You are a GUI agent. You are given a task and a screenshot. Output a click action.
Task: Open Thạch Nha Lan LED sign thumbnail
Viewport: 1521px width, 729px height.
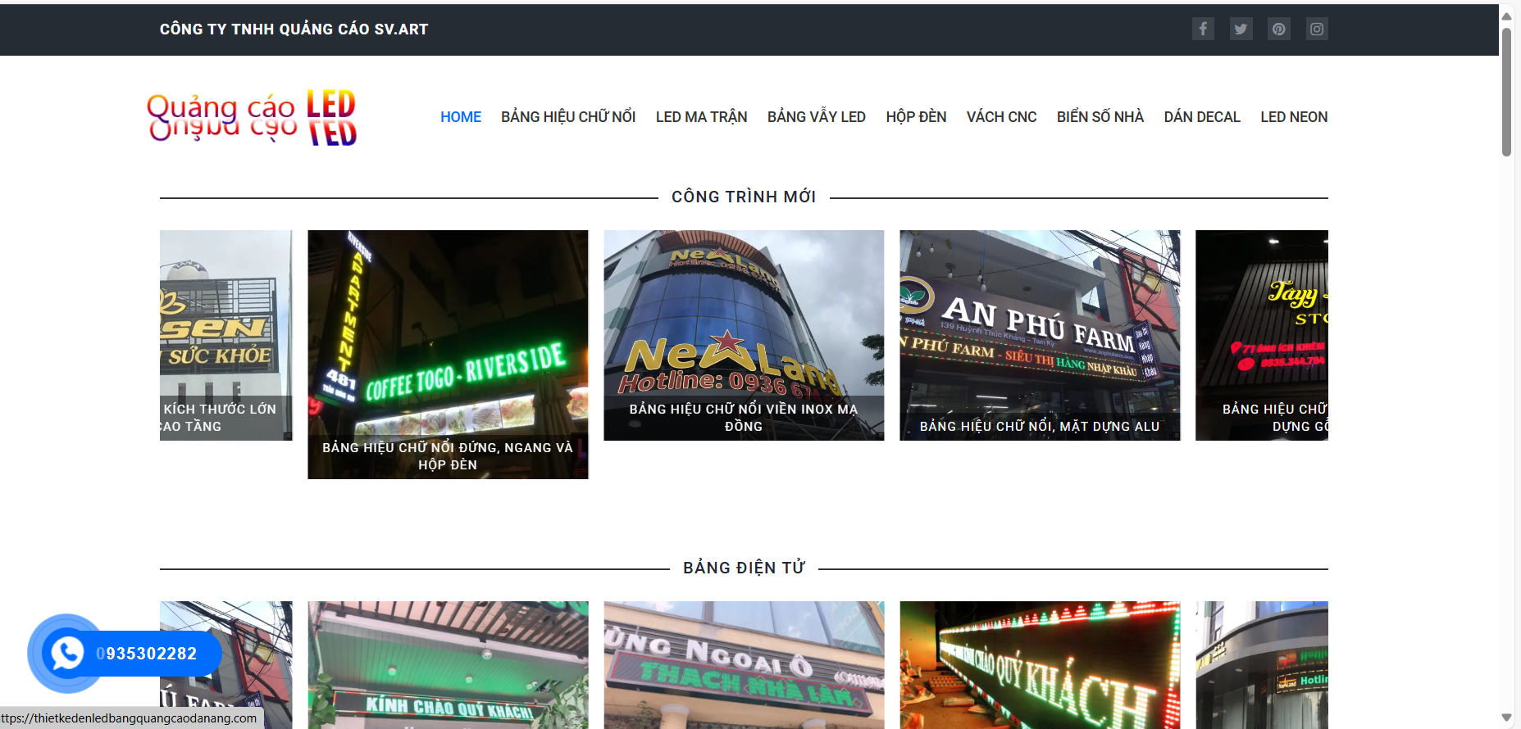point(744,665)
